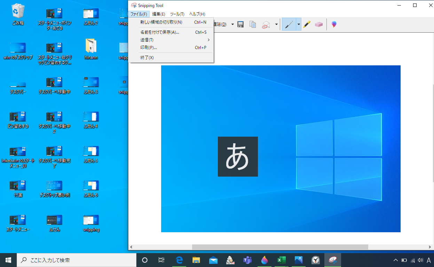The image size is (434, 267).
Task: Click the Send Snip envelope icon
Action: click(x=266, y=24)
